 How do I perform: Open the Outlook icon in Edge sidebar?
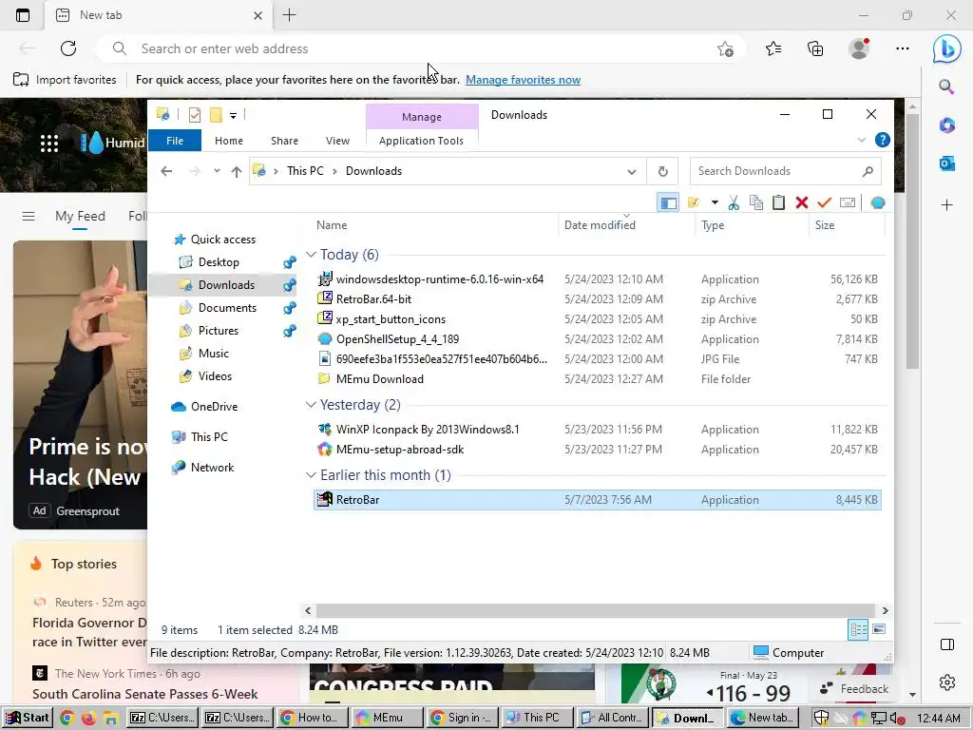pos(947,163)
